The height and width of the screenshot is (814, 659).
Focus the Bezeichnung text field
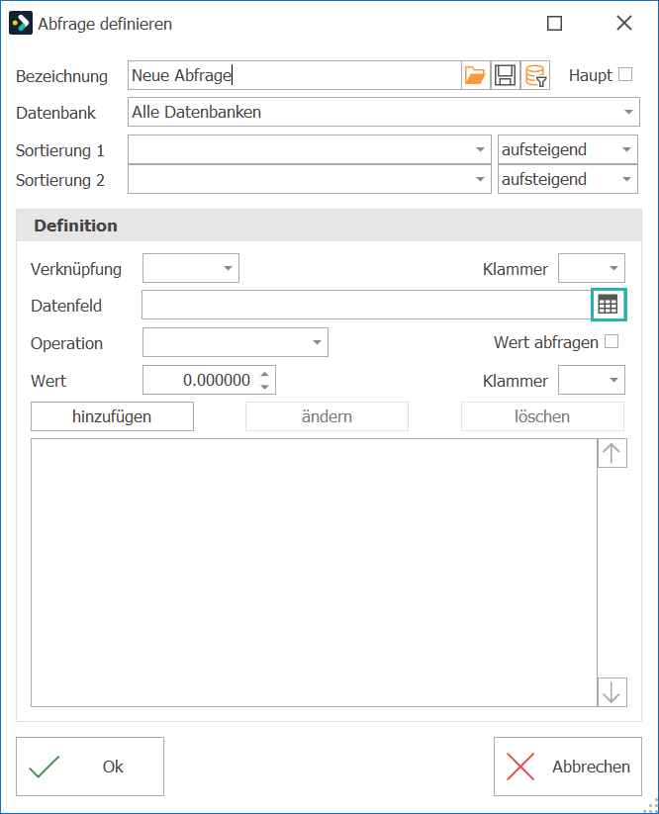pyautogui.click(x=295, y=75)
